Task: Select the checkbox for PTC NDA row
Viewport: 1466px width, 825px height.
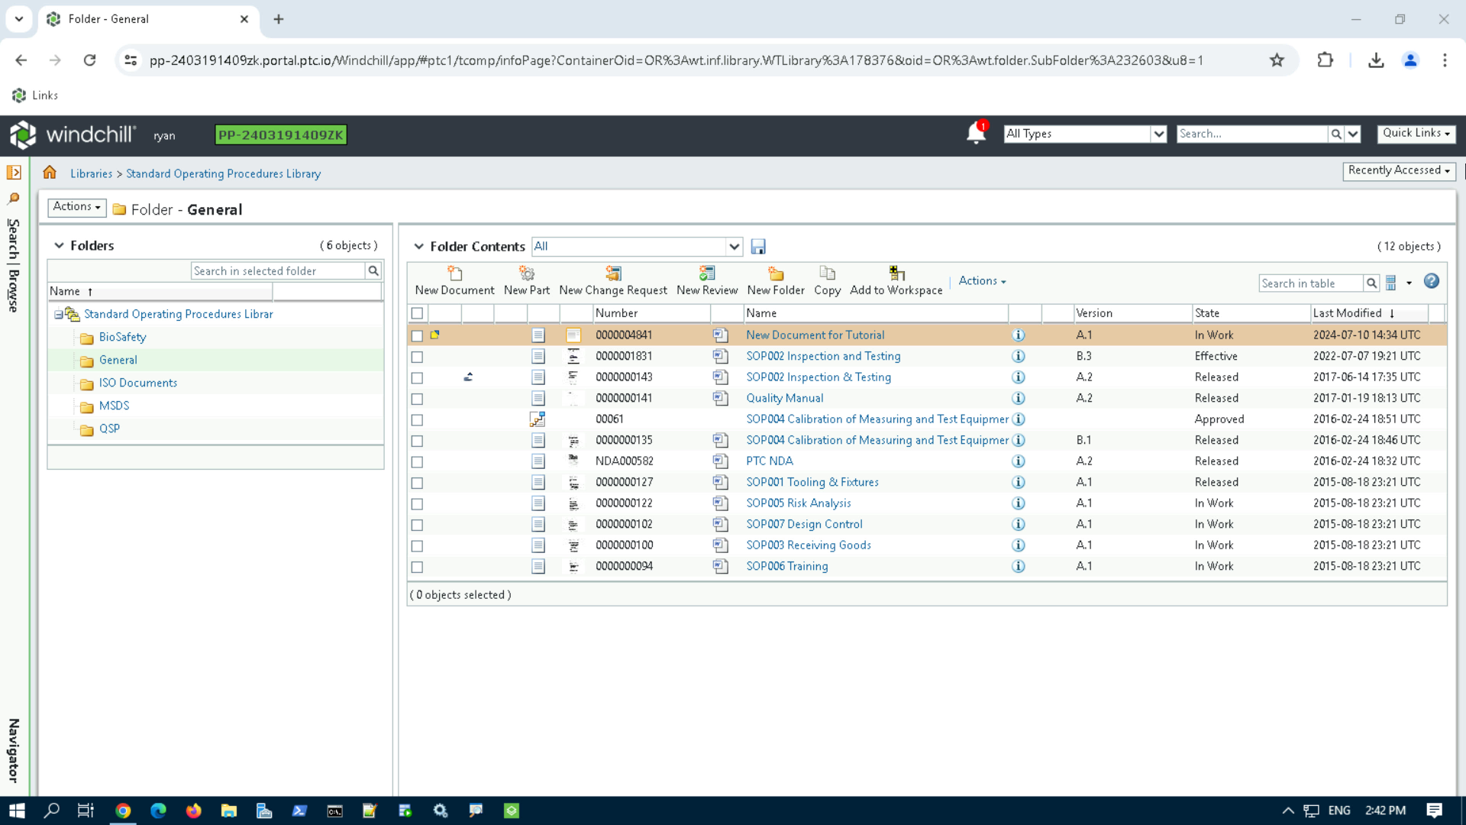Action: [417, 461]
